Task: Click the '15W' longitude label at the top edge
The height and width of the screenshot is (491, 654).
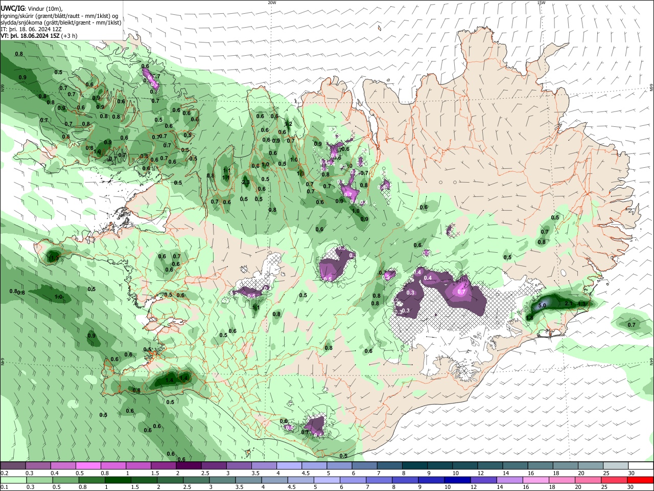Action: tap(541, 3)
